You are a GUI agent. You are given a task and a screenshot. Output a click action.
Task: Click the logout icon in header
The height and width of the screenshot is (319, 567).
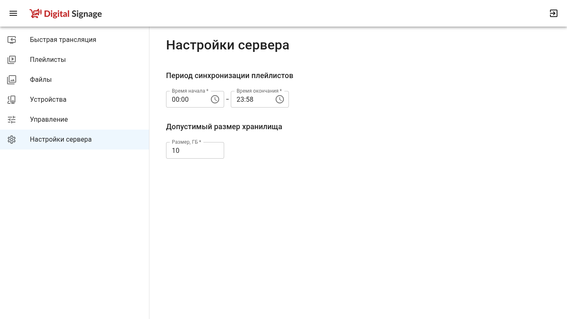click(553, 13)
